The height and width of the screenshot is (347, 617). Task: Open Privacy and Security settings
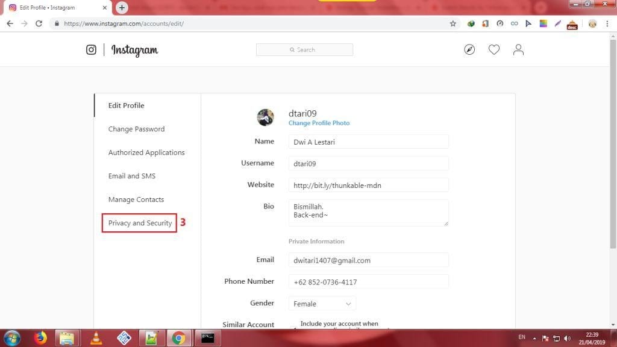point(140,223)
